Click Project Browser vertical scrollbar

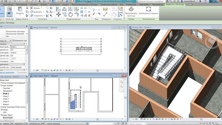pos(27,92)
